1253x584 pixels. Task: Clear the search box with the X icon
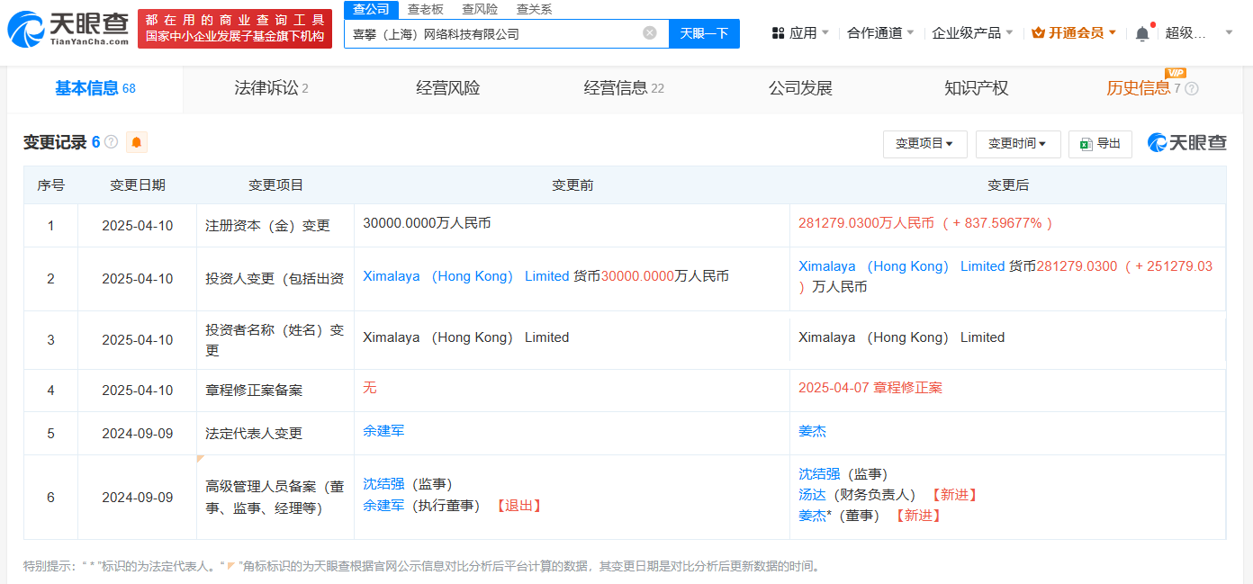[650, 33]
